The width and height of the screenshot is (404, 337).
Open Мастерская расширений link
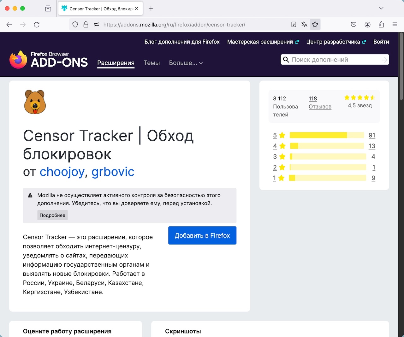pos(263,42)
